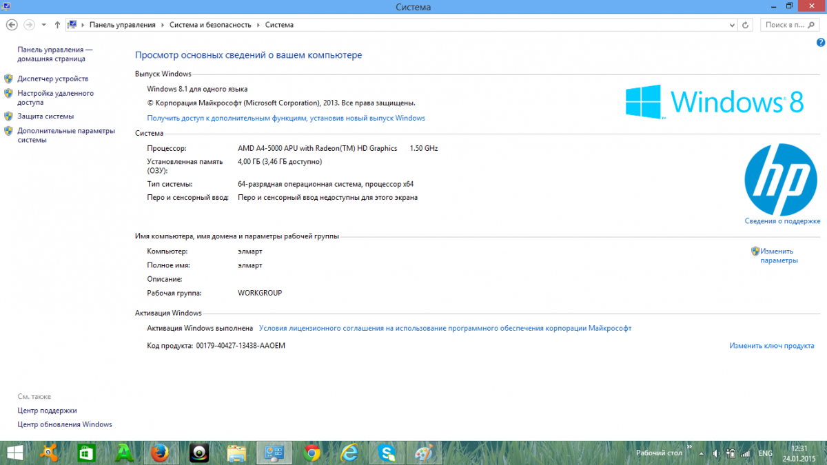This screenshot has height=465, width=827.
Task: Open webcam eye app on taskbar
Action: tap(200, 453)
